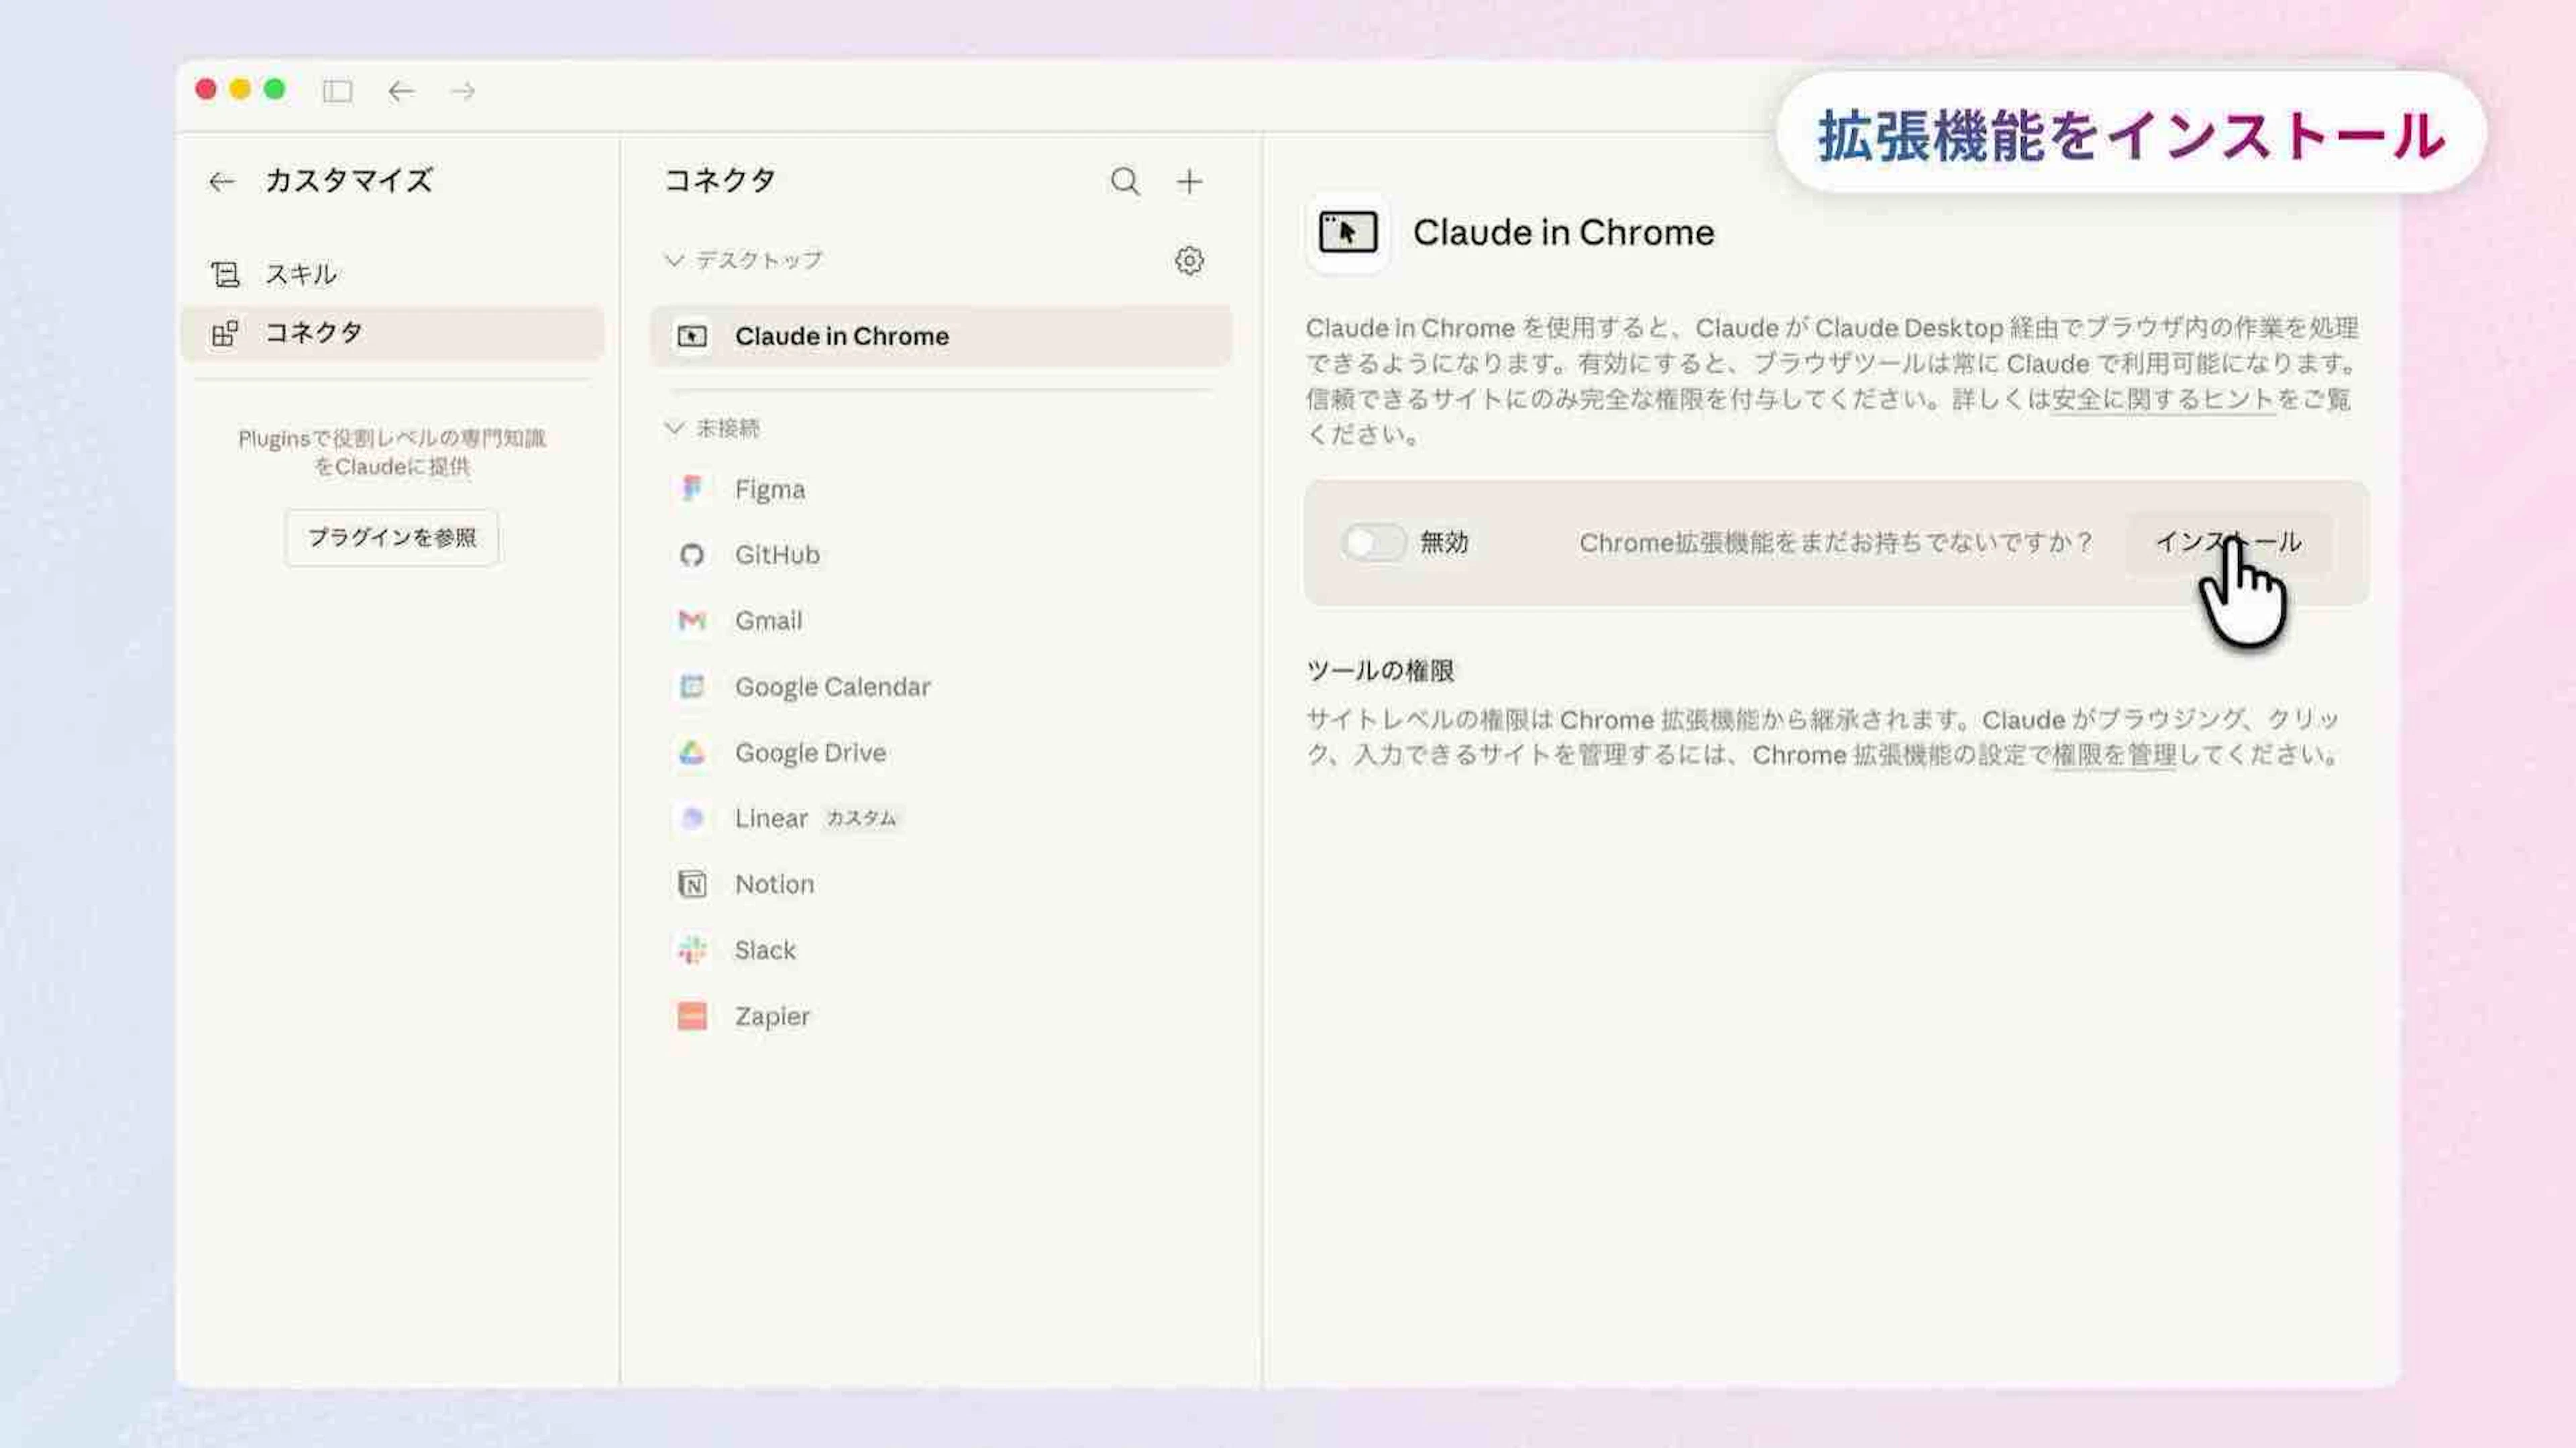This screenshot has width=2576, height=1448.
Task: Select the GitHub connector
Action: pos(776,554)
